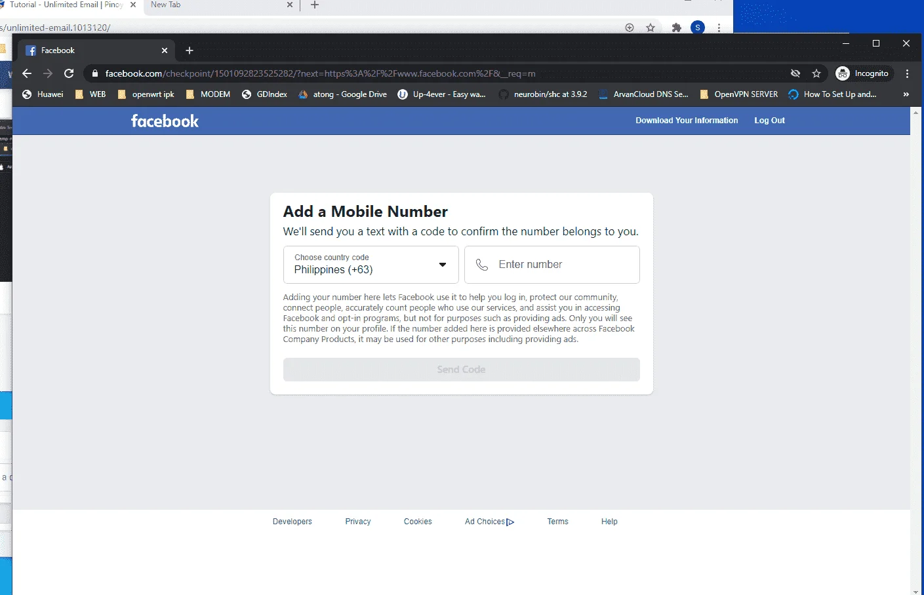Bookmark star in the background window
Image resolution: width=924 pixels, height=595 pixels.
(x=651, y=28)
